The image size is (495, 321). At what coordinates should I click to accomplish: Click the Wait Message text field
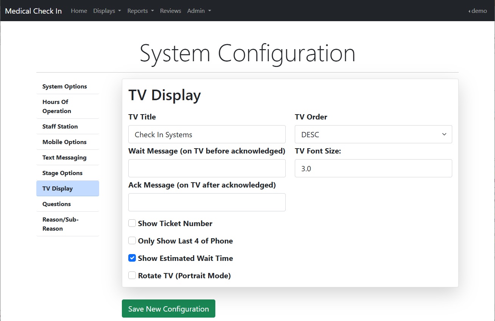coord(207,168)
